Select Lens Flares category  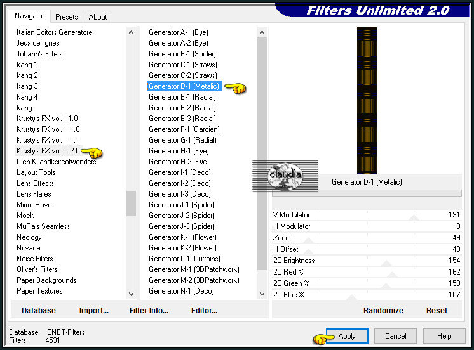click(x=34, y=194)
